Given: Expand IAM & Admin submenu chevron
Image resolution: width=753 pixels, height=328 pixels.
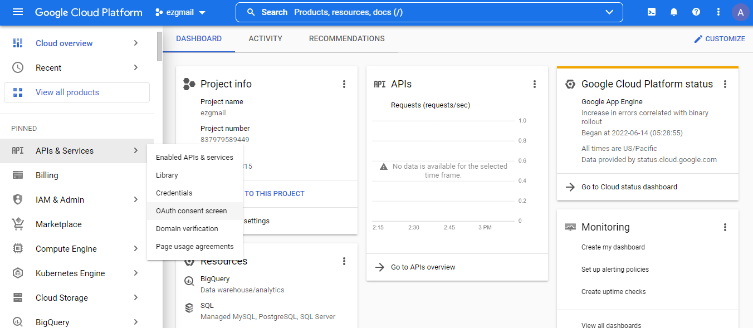Looking at the screenshot, I should 135,200.
